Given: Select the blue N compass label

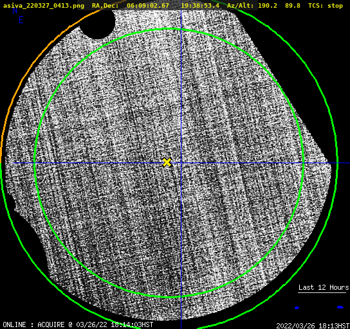Looking at the screenshot, I should click(x=15, y=10).
